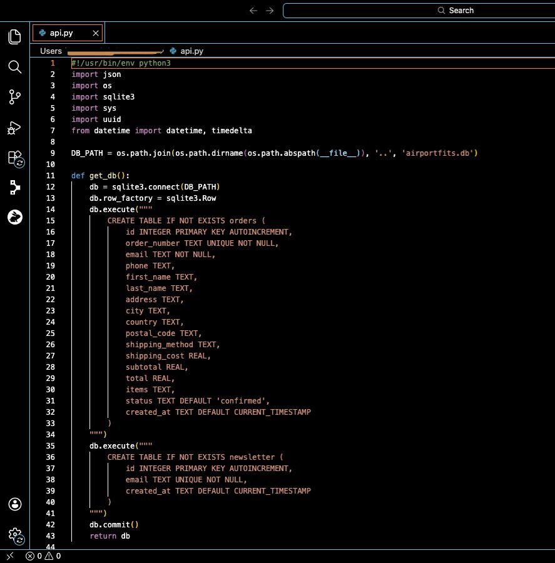Screen dimensions: 555x563
Task: Click 'sqlite3.connect(DB_PATH)' on line 12
Action: (166, 187)
